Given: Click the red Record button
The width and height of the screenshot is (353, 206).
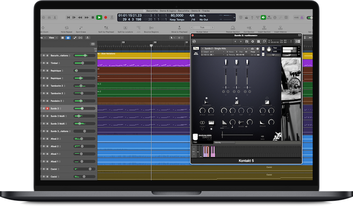Looking at the screenshot, I should (x=105, y=17).
